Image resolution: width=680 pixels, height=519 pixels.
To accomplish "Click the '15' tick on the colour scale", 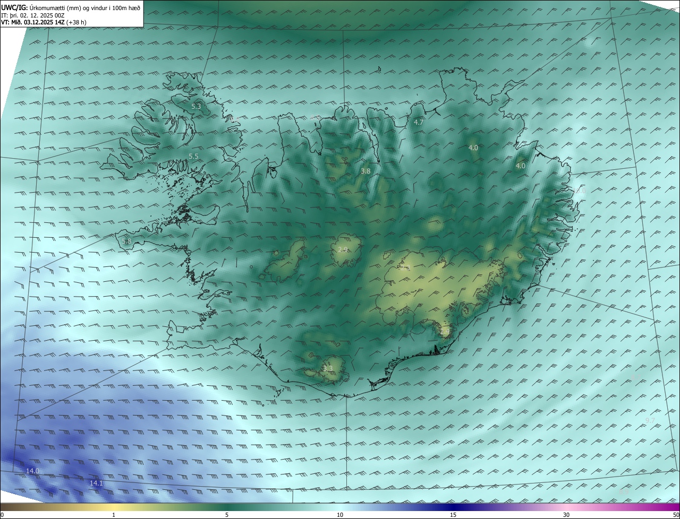I will click(453, 515).
